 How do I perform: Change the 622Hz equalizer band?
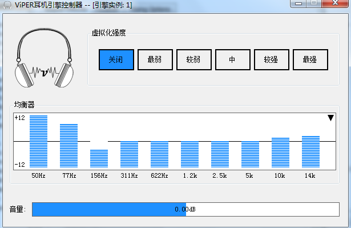click(x=159, y=154)
